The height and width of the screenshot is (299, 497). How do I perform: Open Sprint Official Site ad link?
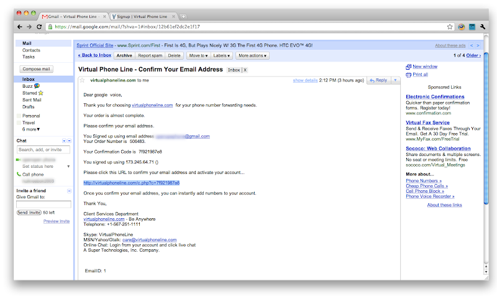point(95,45)
